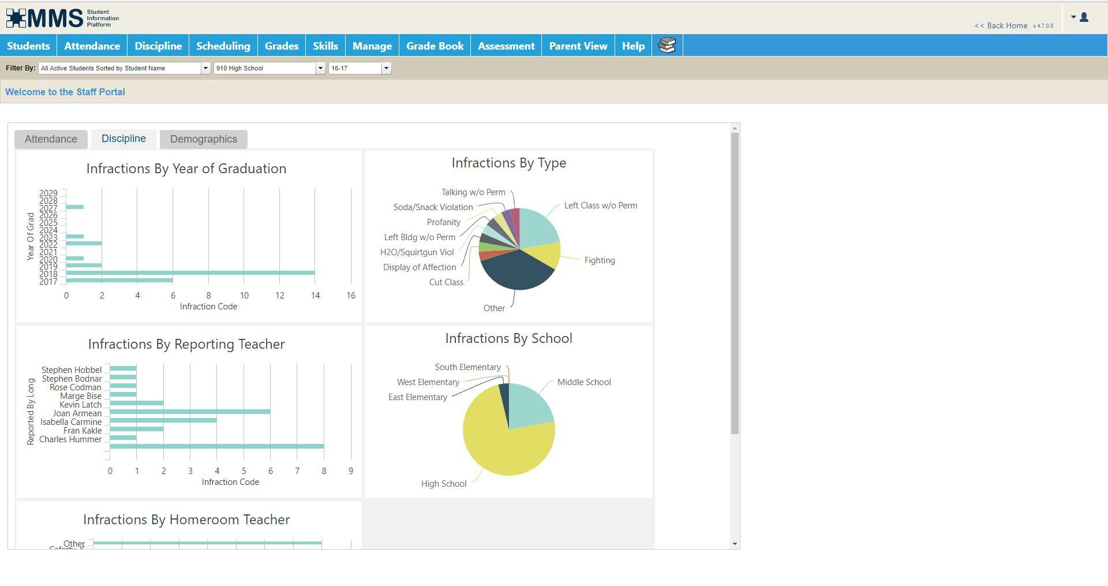Open the Scheduling menu

pos(223,45)
